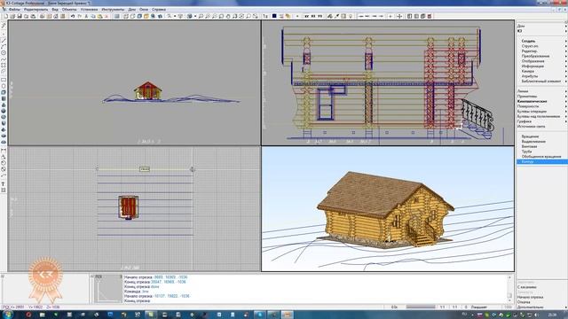Image resolution: width=568 pixels, height=319 pixels.
Task: Click Линии in the right panel
Action: click(523, 91)
